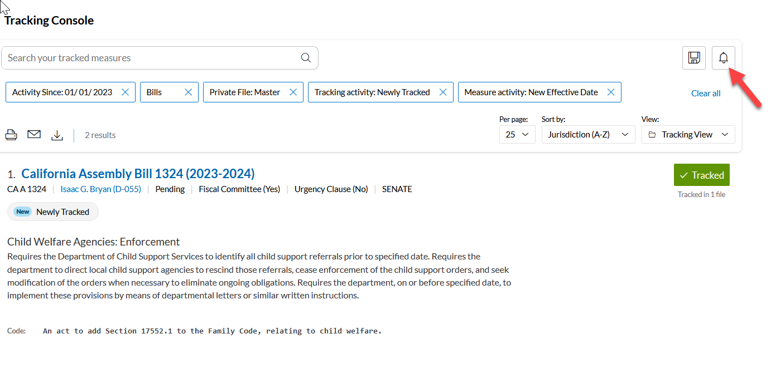771x368 pixels.
Task: Click the New badge on the bill
Action: (22, 212)
